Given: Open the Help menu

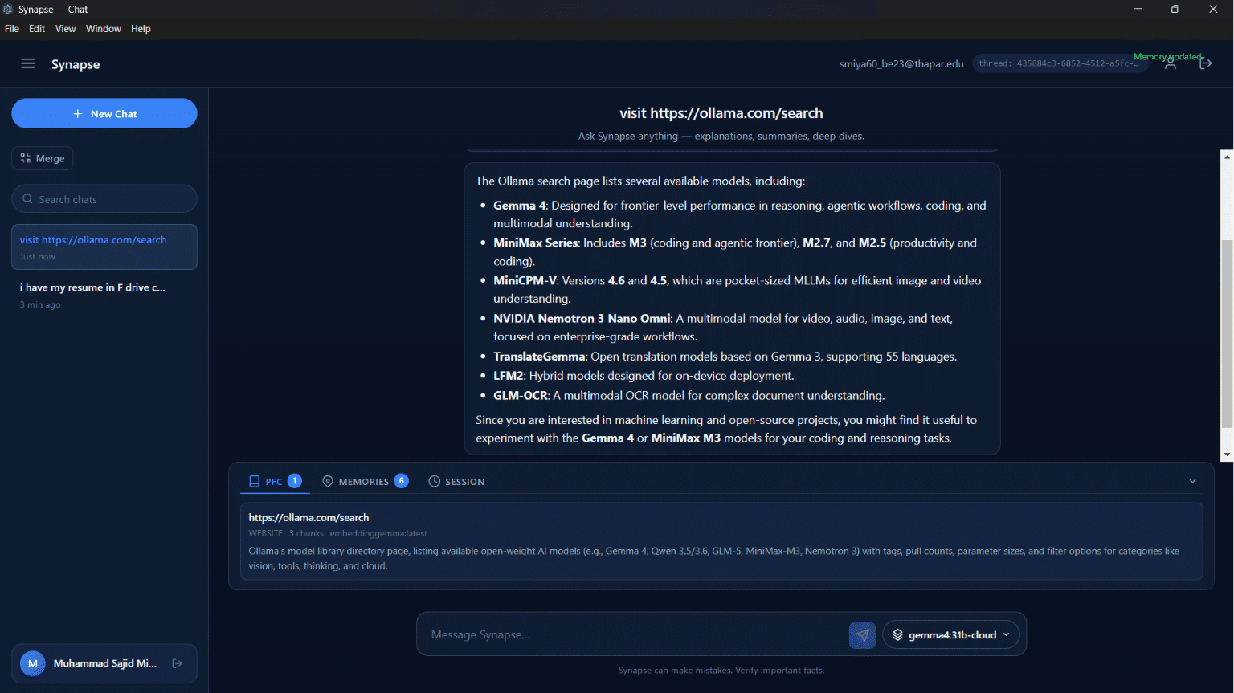Looking at the screenshot, I should [x=141, y=28].
